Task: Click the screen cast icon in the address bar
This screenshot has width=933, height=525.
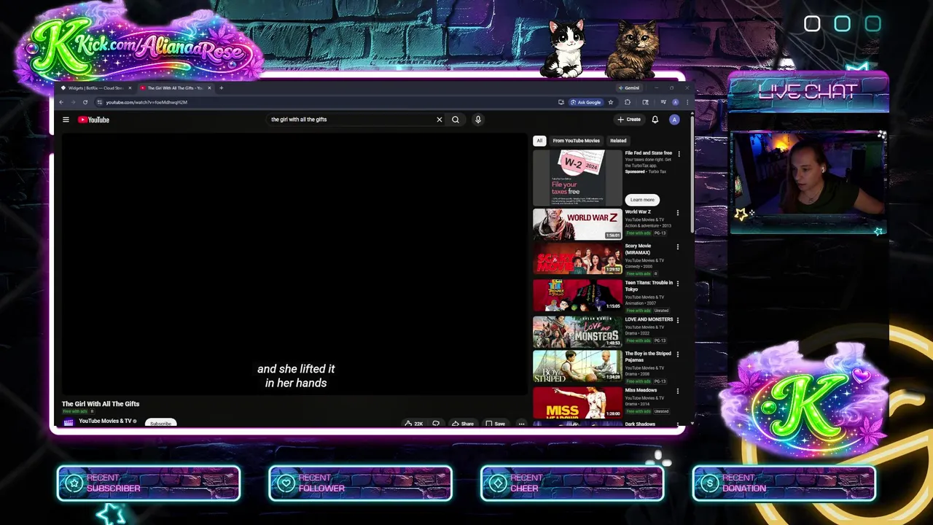Action: [x=561, y=102]
